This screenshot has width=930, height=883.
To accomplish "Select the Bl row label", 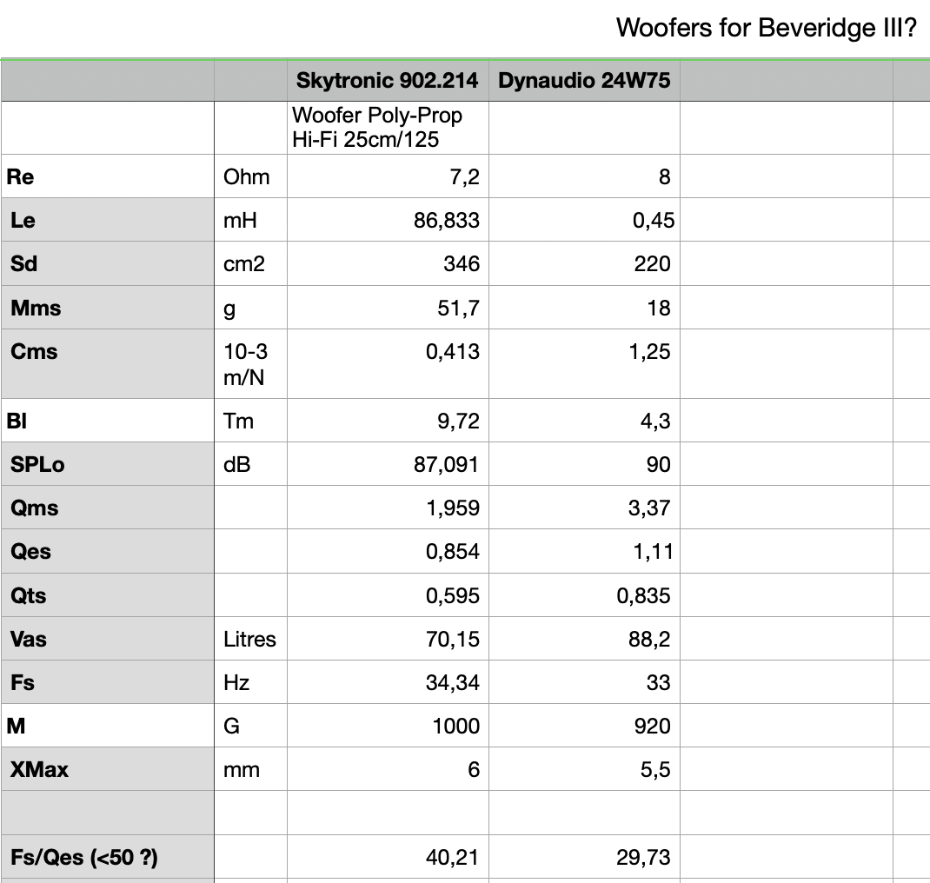I will (108, 420).
